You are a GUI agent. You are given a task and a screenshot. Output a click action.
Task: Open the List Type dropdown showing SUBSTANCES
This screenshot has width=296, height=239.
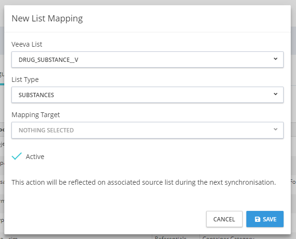(x=143, y=95)
